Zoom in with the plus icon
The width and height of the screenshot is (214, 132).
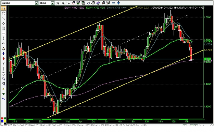click(118, 3)
